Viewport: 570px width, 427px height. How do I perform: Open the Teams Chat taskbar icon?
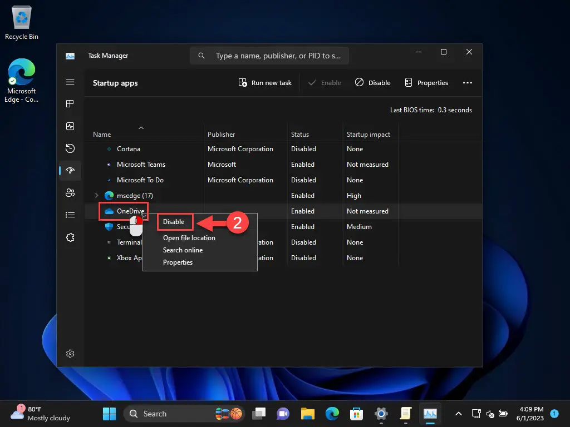pyautogui.click(x=283, y=414)
